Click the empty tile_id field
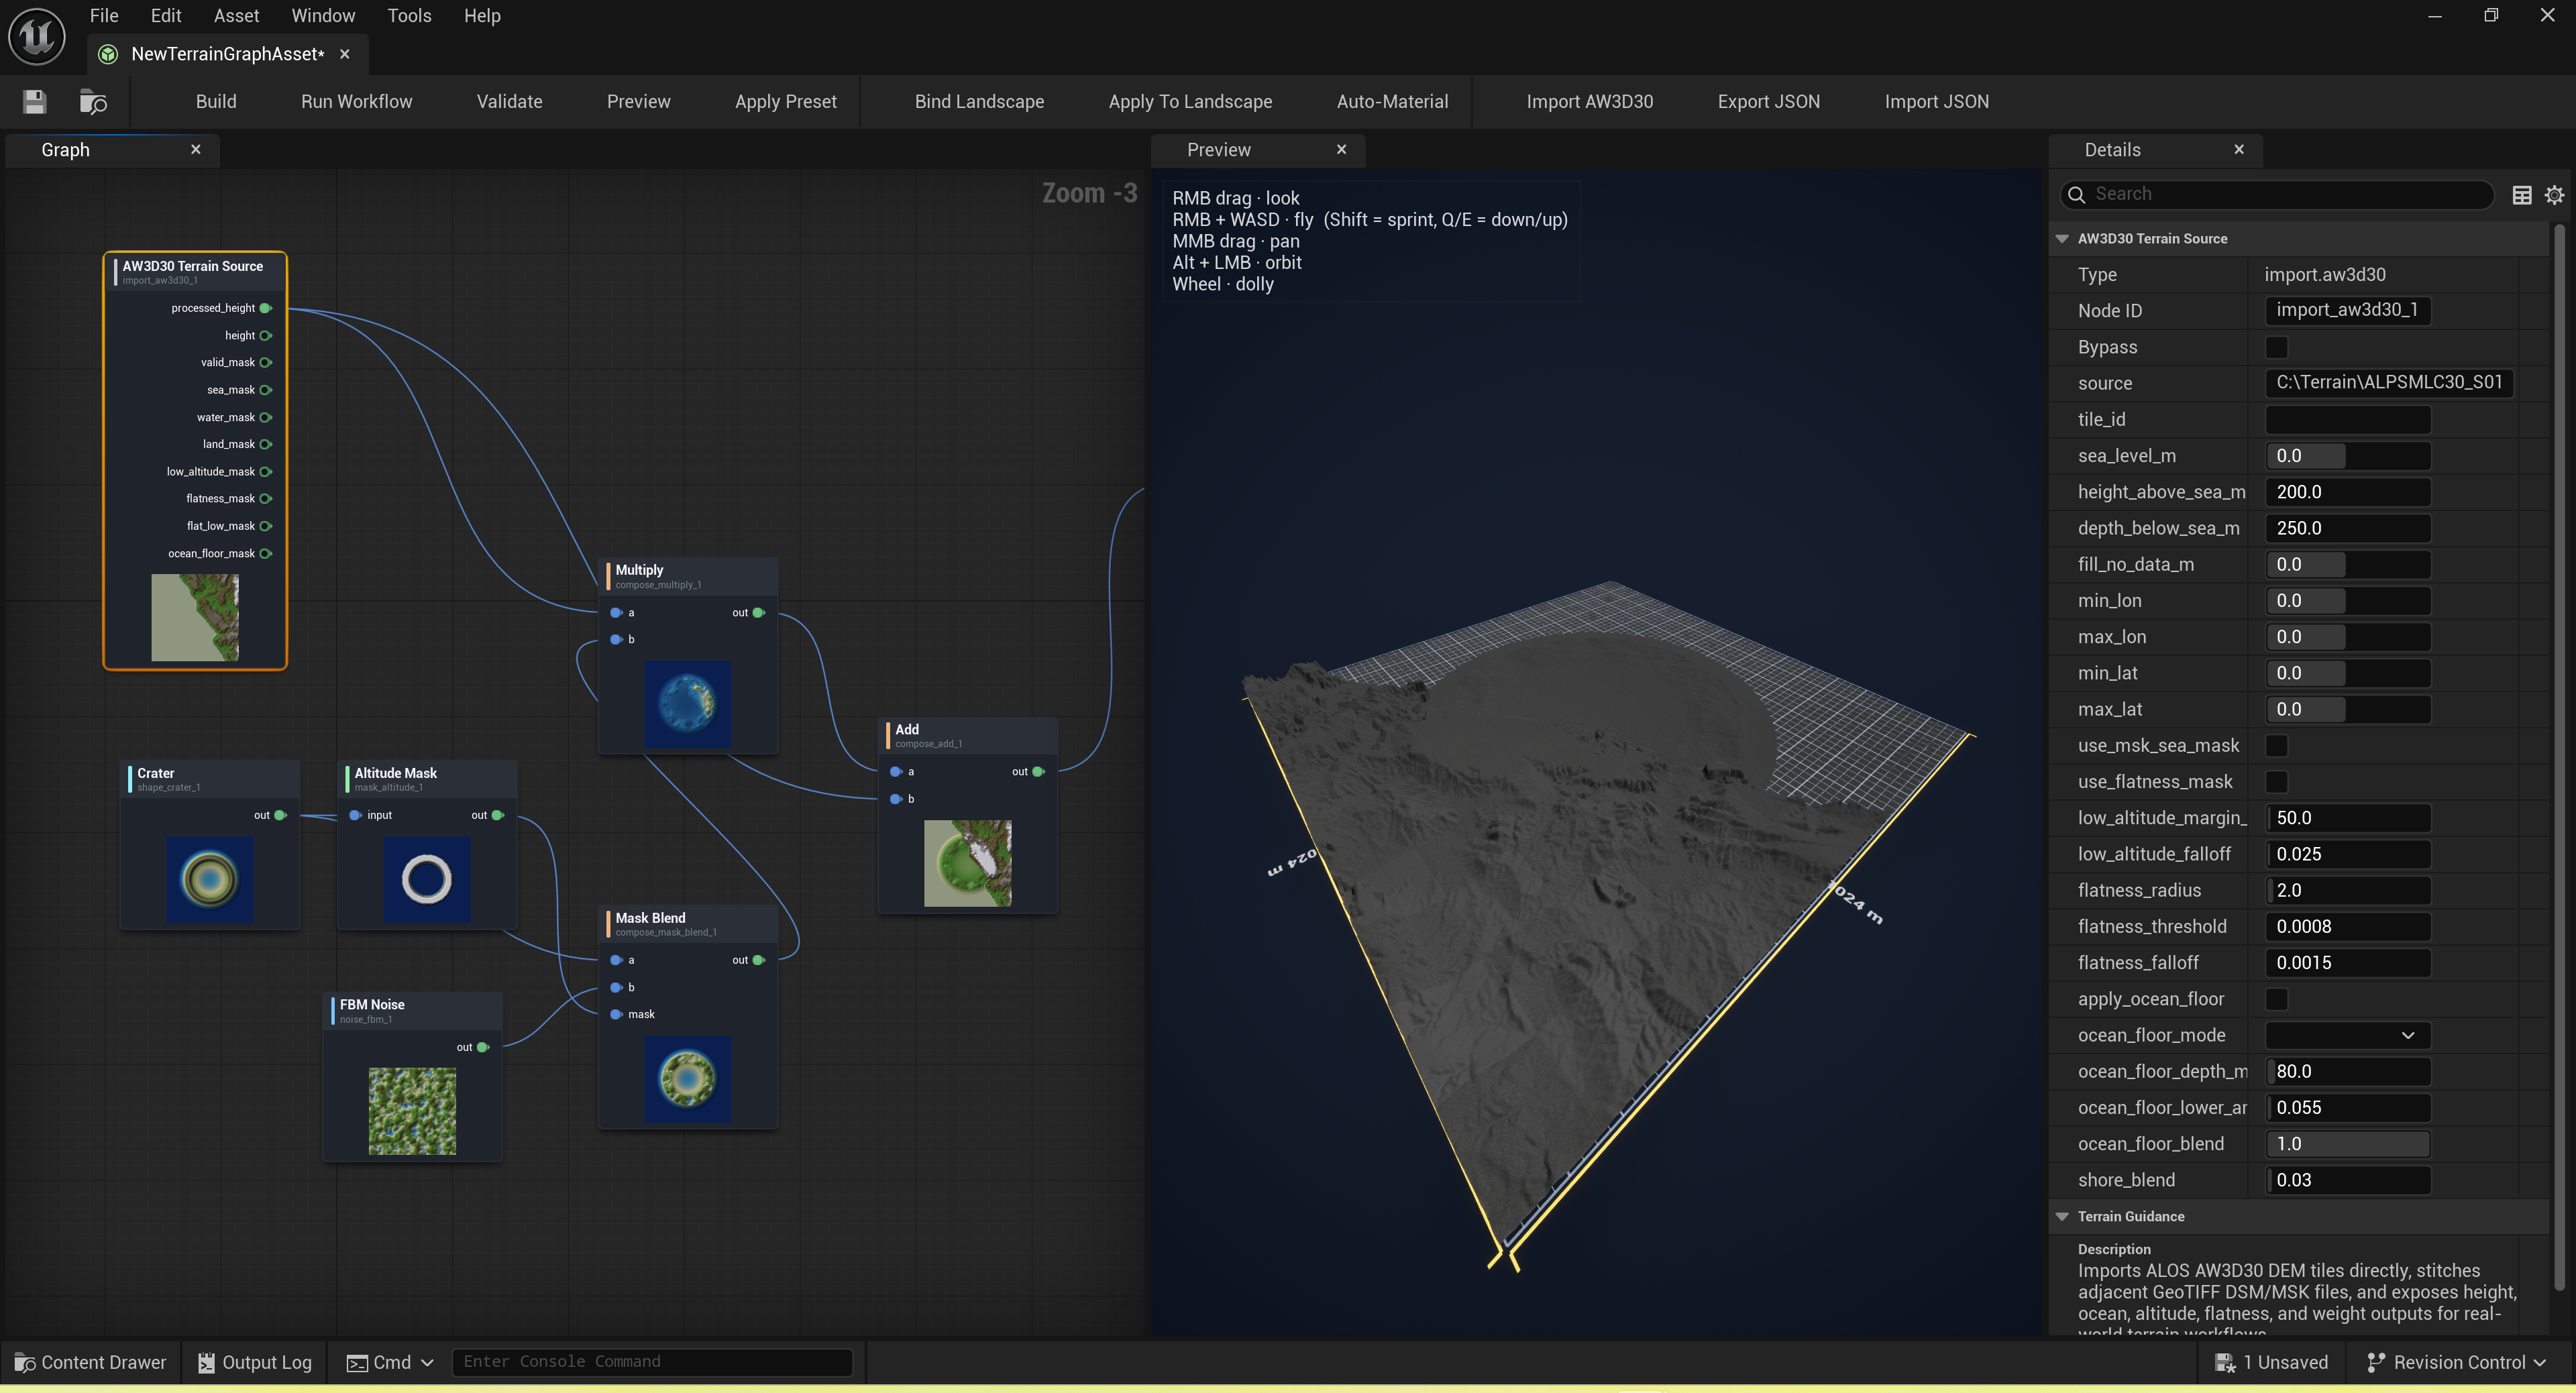 pos(2347,419)
